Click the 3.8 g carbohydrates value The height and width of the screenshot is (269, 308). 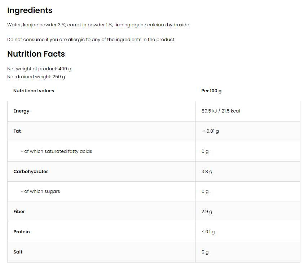pyautogui.click(x=207, y=172)
